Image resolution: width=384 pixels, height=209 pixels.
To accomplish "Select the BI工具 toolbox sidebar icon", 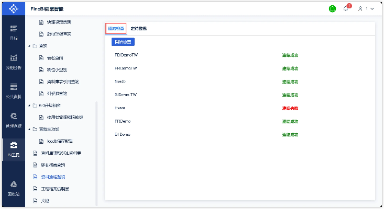I will tap(14, 145).
